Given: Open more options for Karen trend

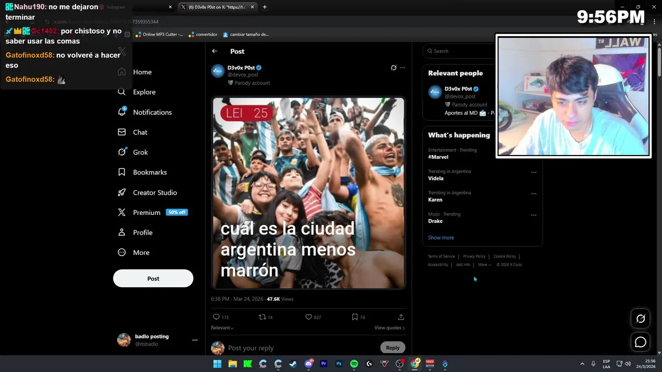Looking at the screenshot, I should (x=534, y=193).
